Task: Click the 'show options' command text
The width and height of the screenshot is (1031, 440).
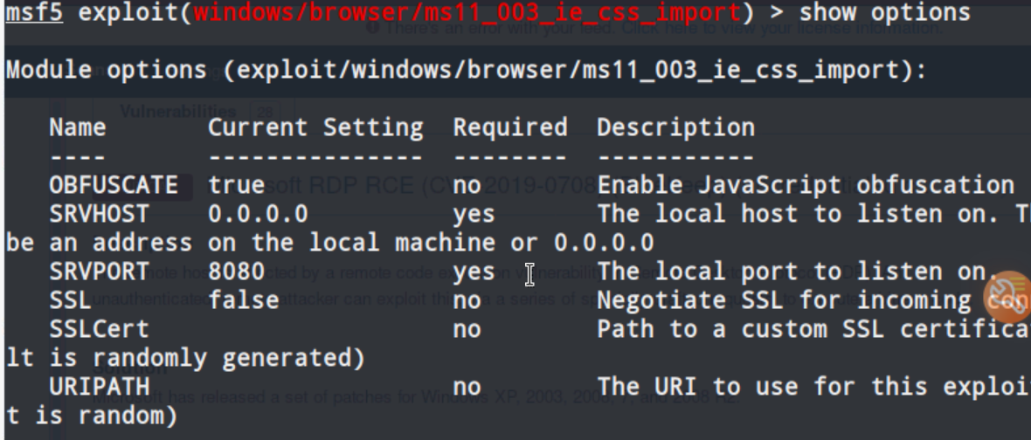Action: pos(884,12)
